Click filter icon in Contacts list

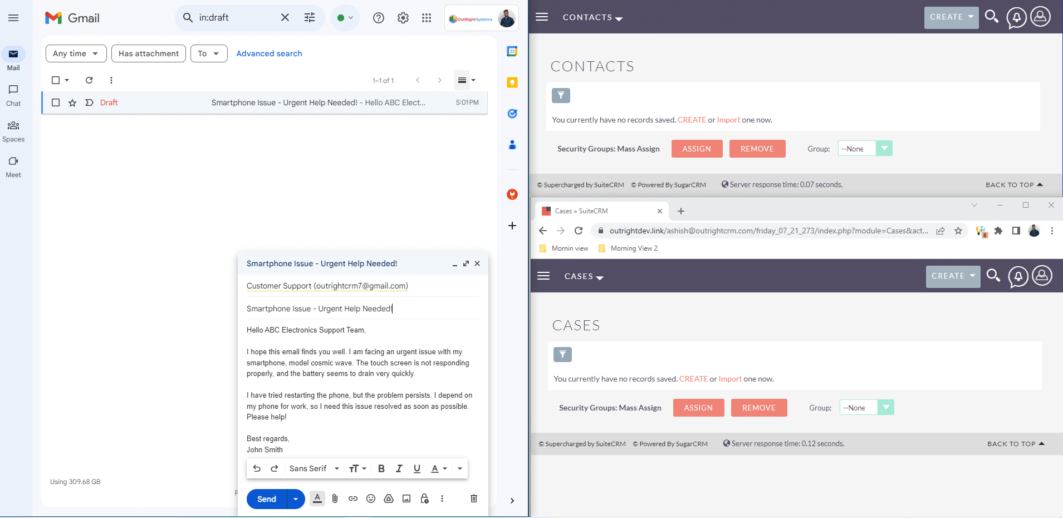pos(561,96)
